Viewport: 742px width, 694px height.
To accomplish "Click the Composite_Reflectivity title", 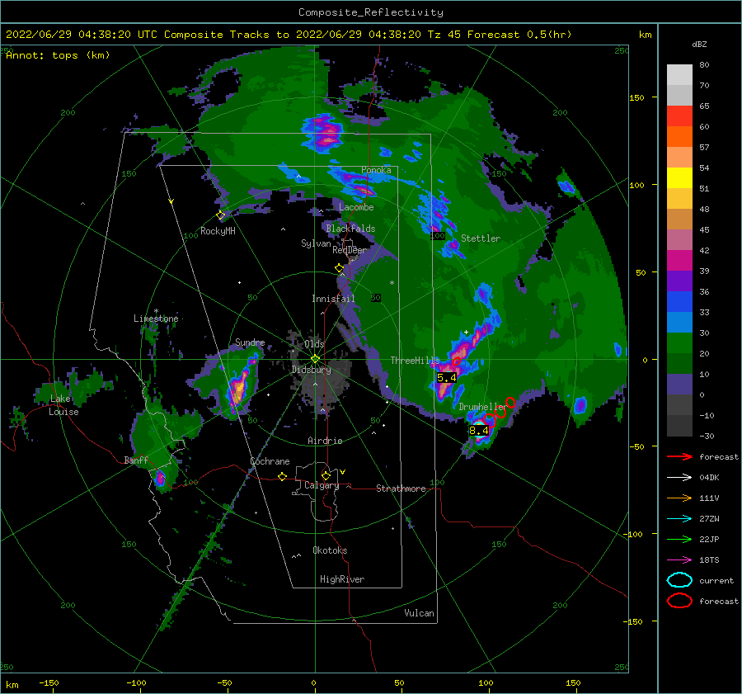I will (x=371, y=12).
